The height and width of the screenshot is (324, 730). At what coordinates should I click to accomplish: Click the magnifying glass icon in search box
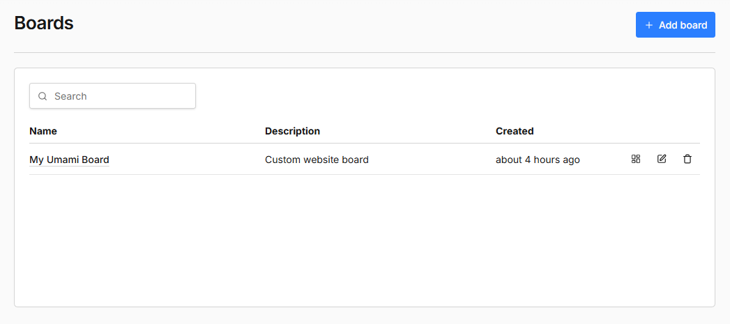43,96
